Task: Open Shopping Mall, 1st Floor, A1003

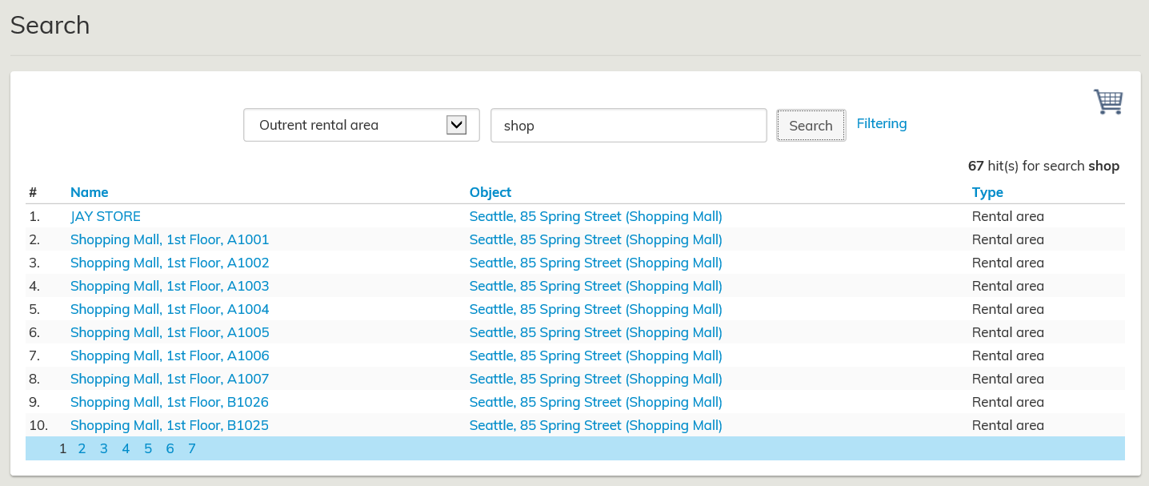Action: [x=170, y=286]
